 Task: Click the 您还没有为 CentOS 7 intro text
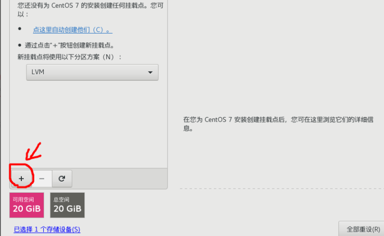90,10
